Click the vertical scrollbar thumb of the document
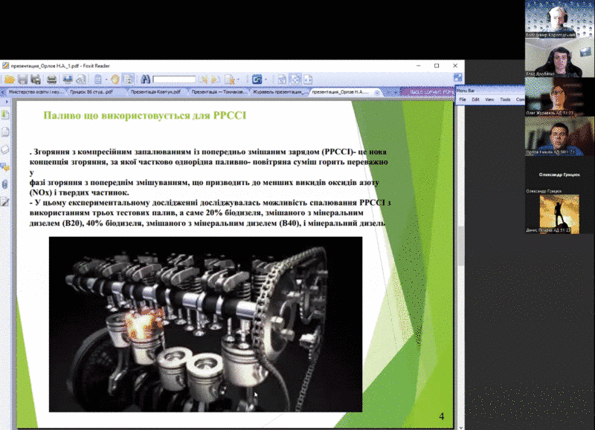 [x=460, y=246]
